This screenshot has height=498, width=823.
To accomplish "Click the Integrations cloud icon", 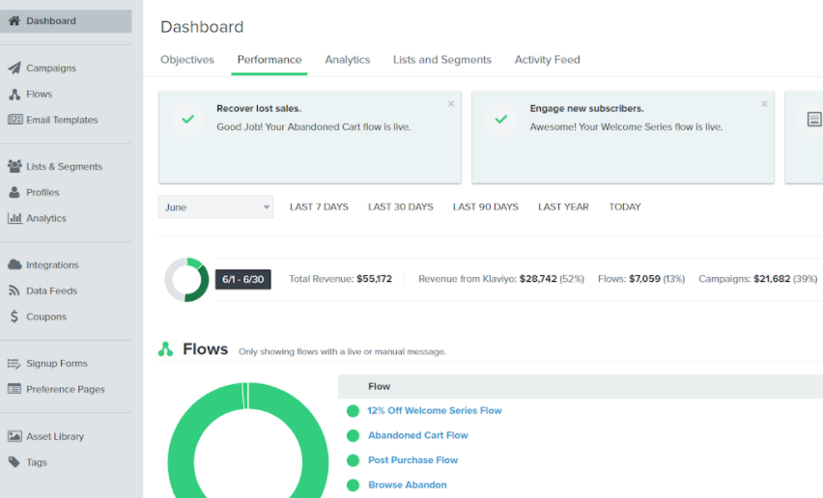I will click(x=14, y=264).
